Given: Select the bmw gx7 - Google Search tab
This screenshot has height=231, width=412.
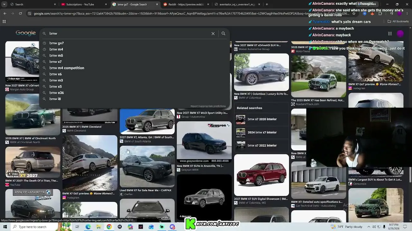Looking at the screenshot, I should pos(135,4).
